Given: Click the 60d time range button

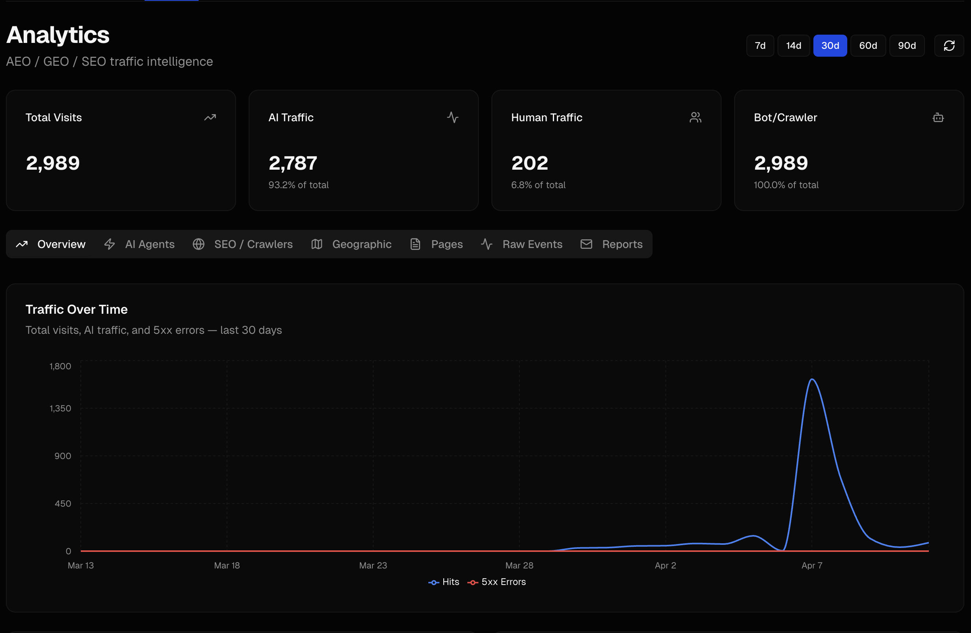Looking at the screenshot, I should [x=868, y=45].
